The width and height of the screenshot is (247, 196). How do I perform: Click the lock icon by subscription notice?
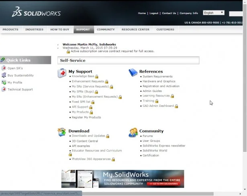pyautogui.click(x=68, y=51)
